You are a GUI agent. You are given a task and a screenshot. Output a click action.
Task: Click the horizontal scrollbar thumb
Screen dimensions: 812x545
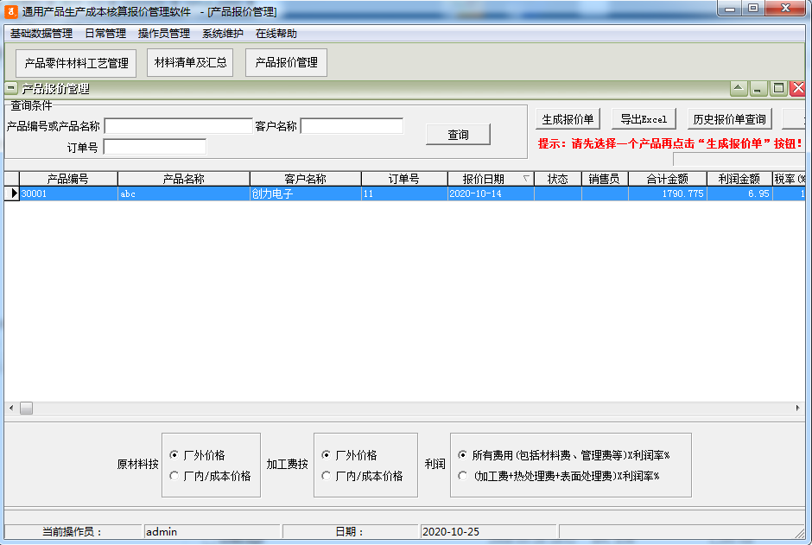coord(27,409)
